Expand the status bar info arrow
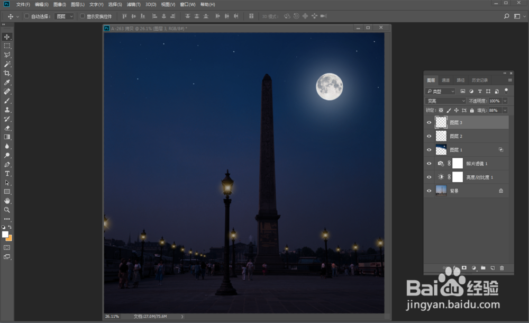Viewport: 529px width, 323px height. click(x=182, y=317)
